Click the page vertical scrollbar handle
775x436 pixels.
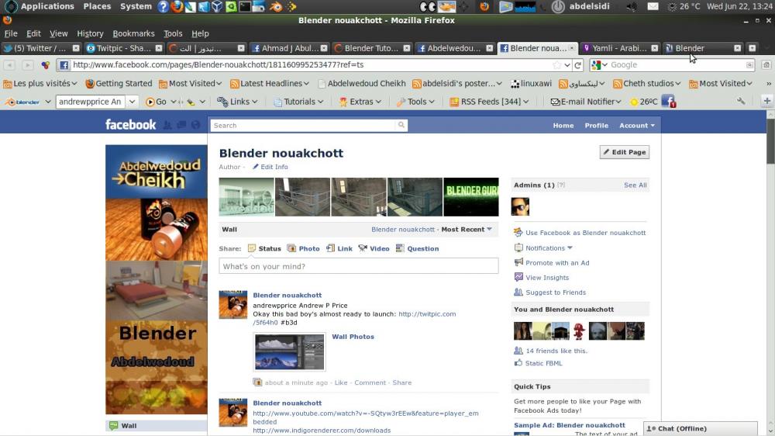[x=770, y=140]
